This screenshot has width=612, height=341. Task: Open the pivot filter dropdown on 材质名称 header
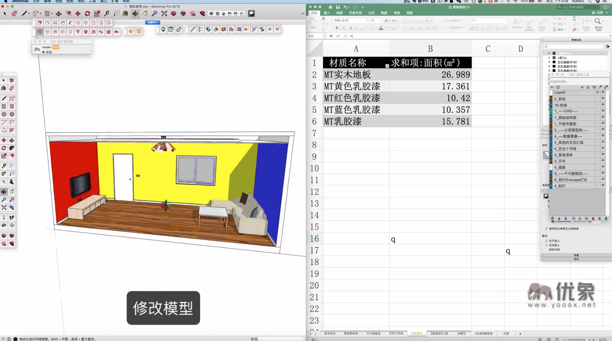click(x=387, y=66)
